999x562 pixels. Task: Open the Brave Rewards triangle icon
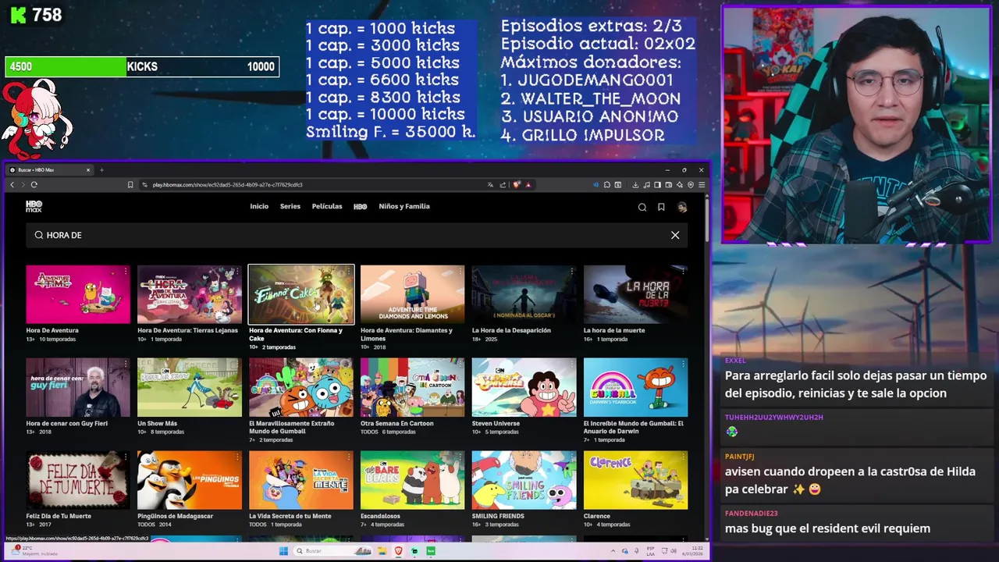(528, 185)
